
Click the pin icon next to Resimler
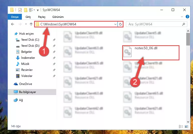click(54, 70)
